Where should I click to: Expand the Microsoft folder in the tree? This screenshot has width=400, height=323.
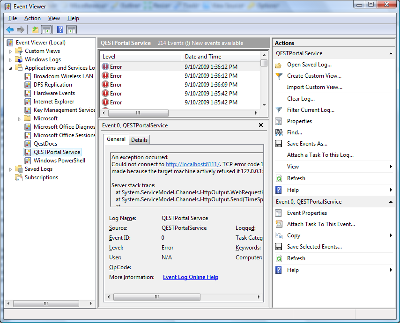[20, 119]
